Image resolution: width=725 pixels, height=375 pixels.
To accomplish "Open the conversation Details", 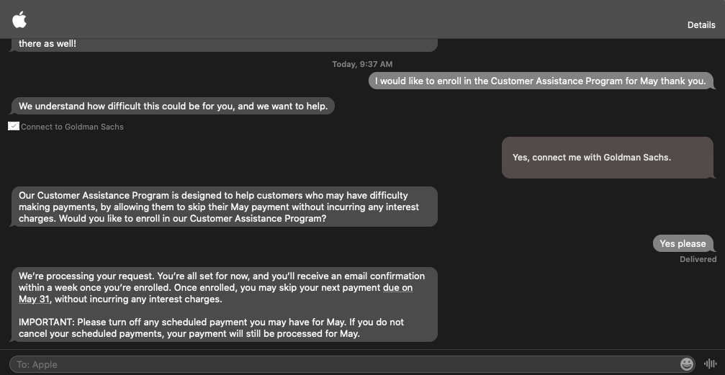I will (x=701, y=25).
